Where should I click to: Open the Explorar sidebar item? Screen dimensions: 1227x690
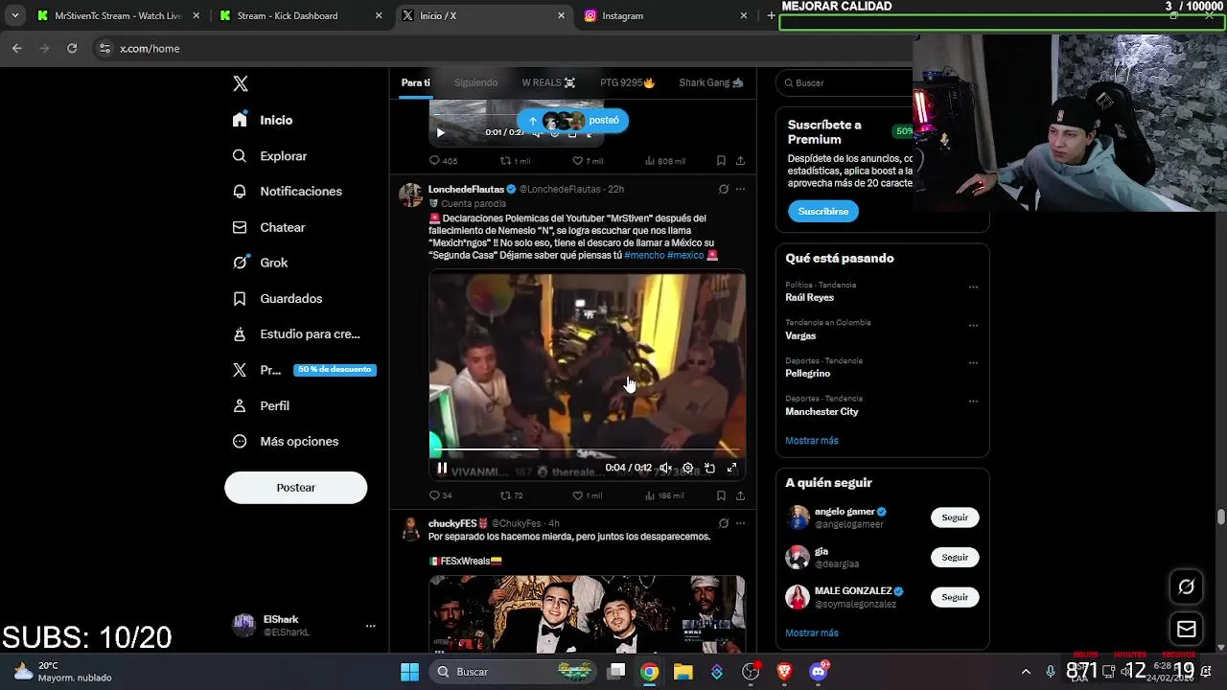(x=269, y=155)
